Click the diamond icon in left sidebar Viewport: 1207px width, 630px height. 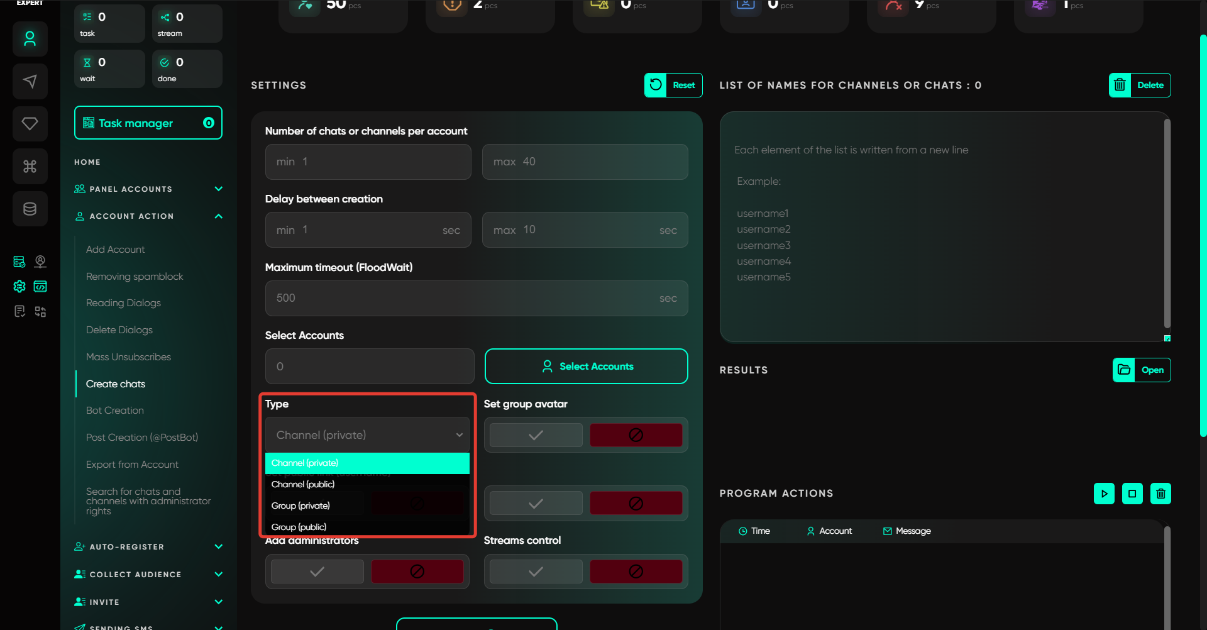(30, 124)
